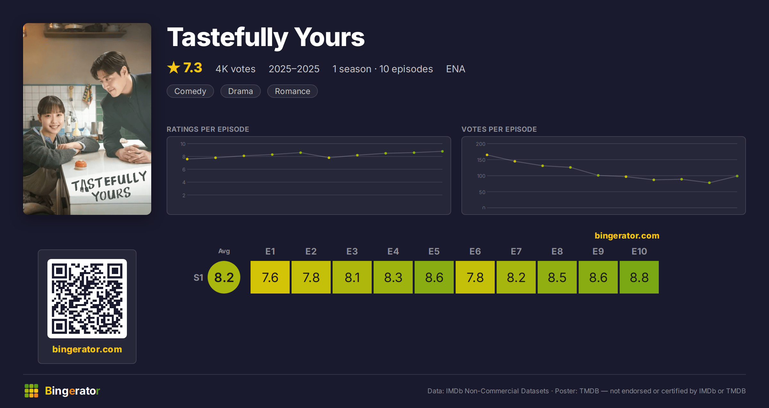
Task: Open bingerator.com link above episode grid
Action: [627, 236]
